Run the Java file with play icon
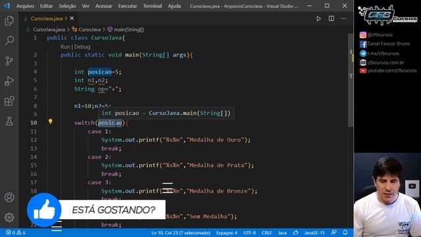Screen dimensions: 421x237 pyautogui.click(x=318, y=18)
